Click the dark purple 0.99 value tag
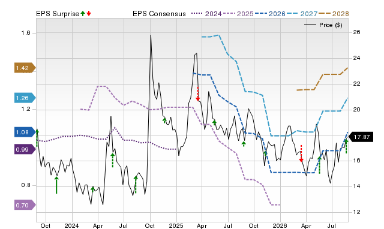 click(25, 149)
